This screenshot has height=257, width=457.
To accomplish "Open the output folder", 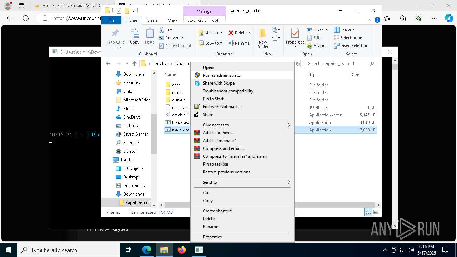I will point(178,100).
